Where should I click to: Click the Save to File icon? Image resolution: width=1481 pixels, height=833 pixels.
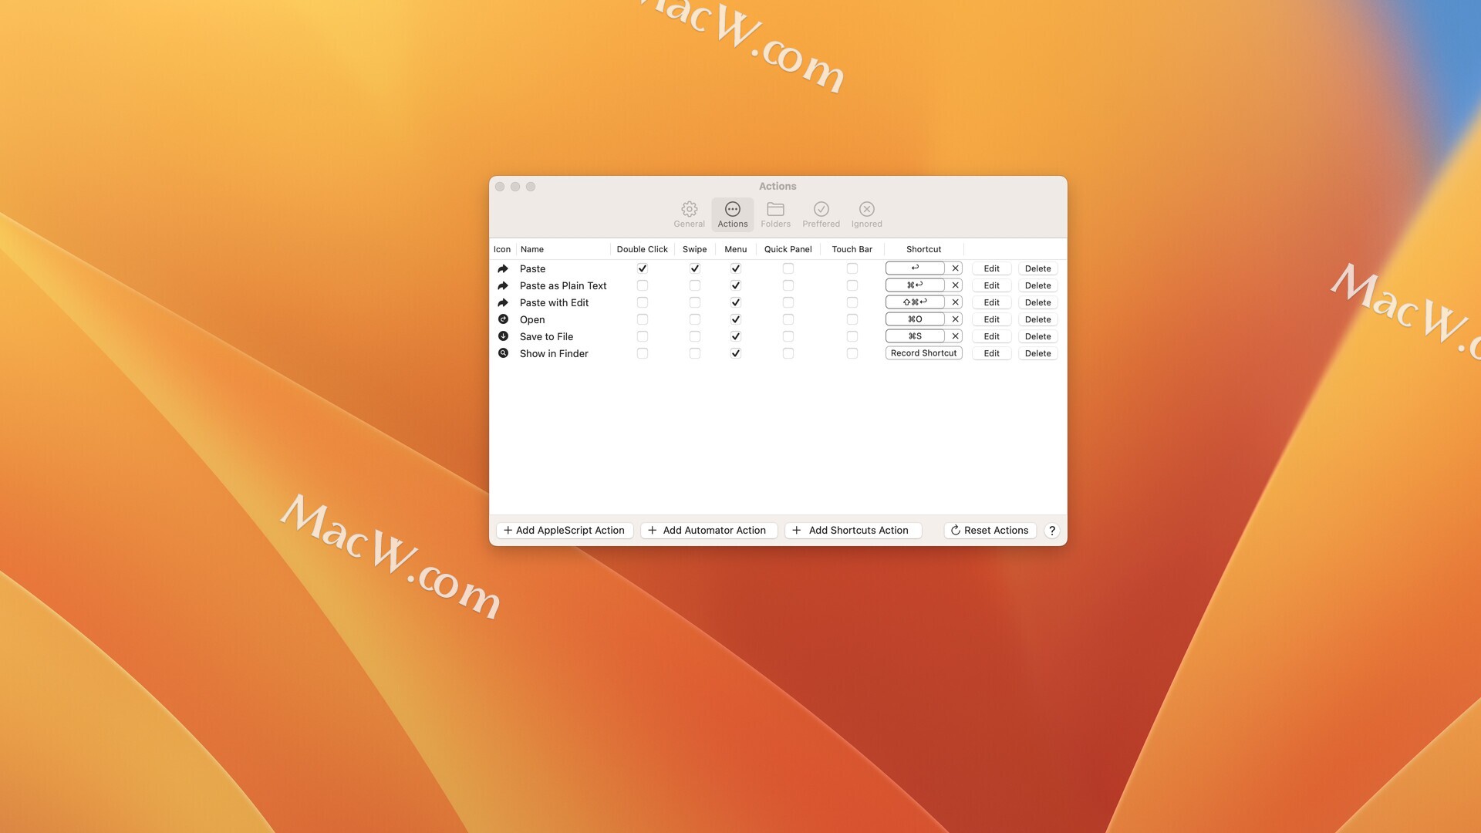pyautogui.click(x=503, y=336)
